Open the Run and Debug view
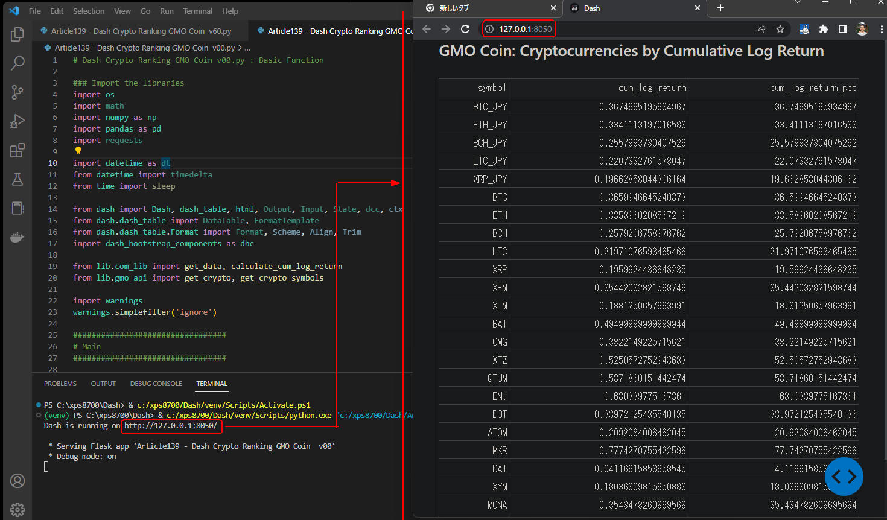Screen dimensions: 887x520 coord(17,121)
